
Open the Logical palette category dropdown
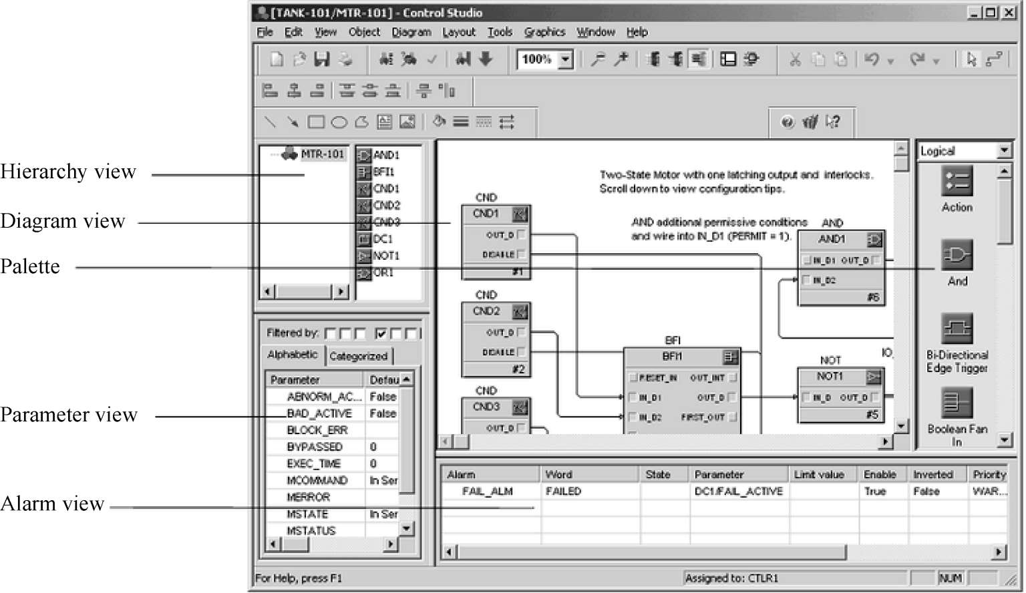[1004, 151]
